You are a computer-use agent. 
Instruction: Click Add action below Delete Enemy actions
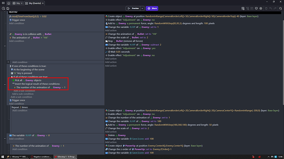[111, 142]
